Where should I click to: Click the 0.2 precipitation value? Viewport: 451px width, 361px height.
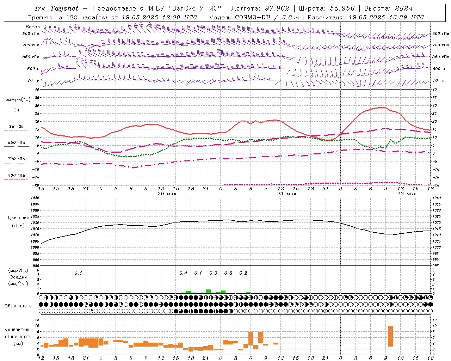point(243,273)
